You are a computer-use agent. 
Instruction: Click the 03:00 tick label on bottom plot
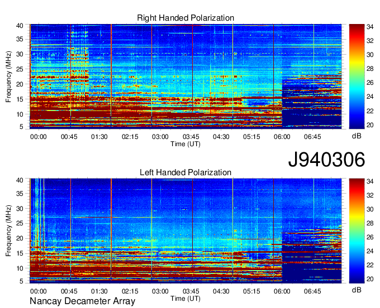click(x=160, y=291)
